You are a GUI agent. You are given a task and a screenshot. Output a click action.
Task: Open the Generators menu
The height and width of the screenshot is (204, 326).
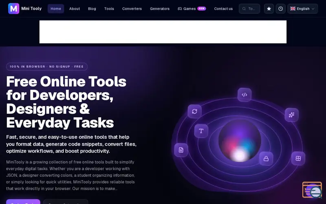(x=160, y=9)
